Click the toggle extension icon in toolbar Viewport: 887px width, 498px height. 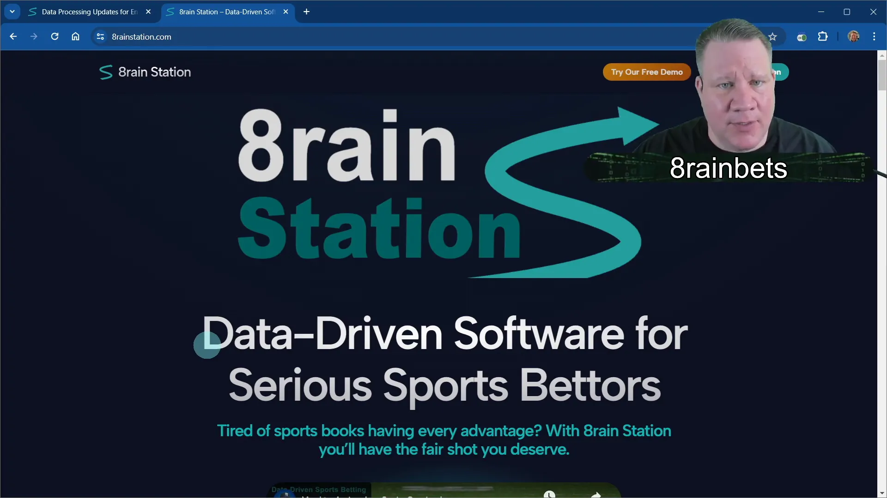pos(802,37)
